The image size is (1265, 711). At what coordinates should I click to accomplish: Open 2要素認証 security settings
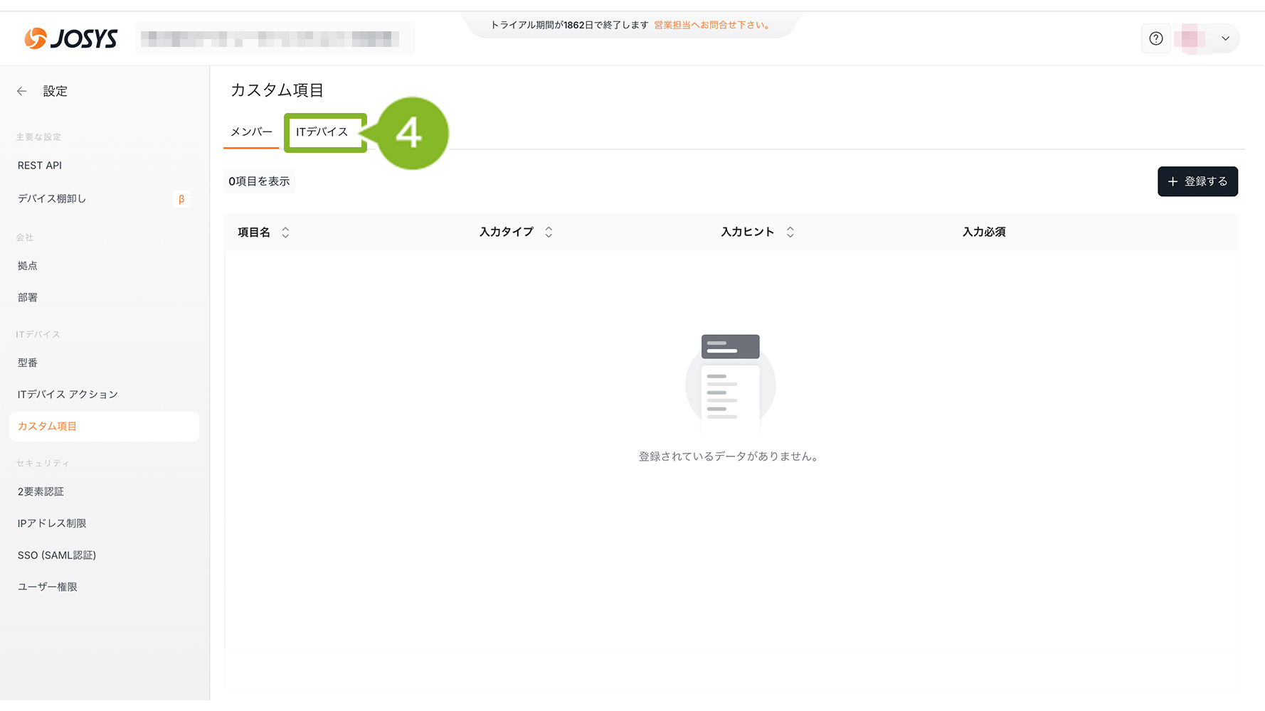[x=41, y=492]
